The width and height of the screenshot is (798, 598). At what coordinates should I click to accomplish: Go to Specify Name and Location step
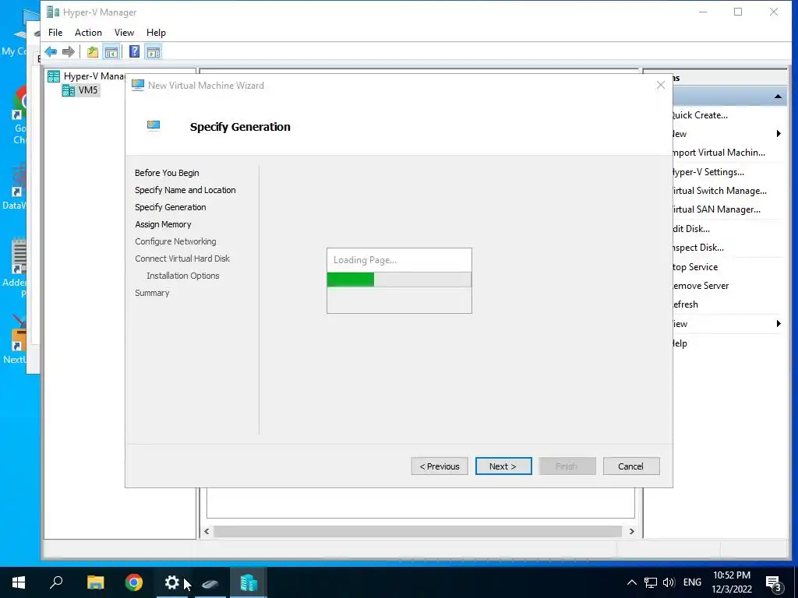point(185,190)
